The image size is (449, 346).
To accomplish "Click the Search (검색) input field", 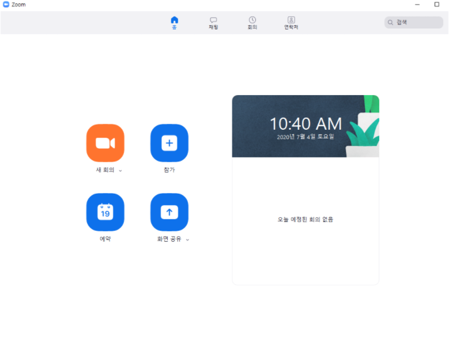I will pyautogui.click(x=414, y=22).
